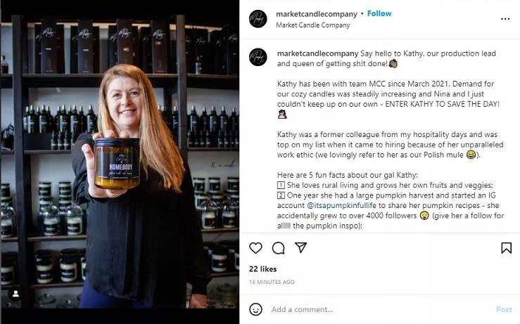Click the marketcandlecompany username in header
This screenshot has height=324, width=520.
tap(317, 14)
